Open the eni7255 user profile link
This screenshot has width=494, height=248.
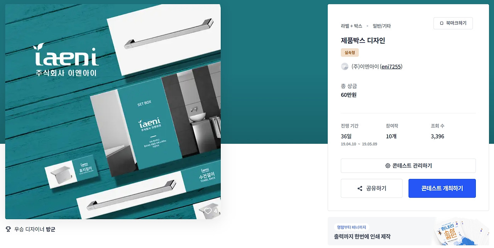(391, 66)
